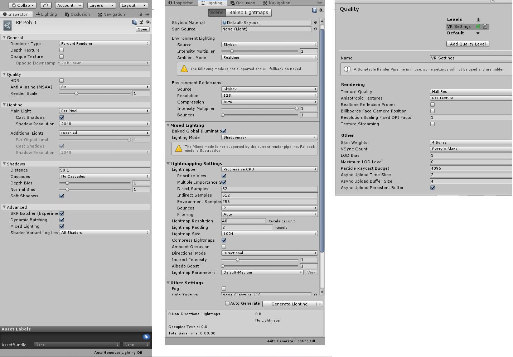Image resolution: width=513 pixels, height=357 pixels.
Task: Select the Scene button in the Lighting window
Action: (x=217, y=13)
